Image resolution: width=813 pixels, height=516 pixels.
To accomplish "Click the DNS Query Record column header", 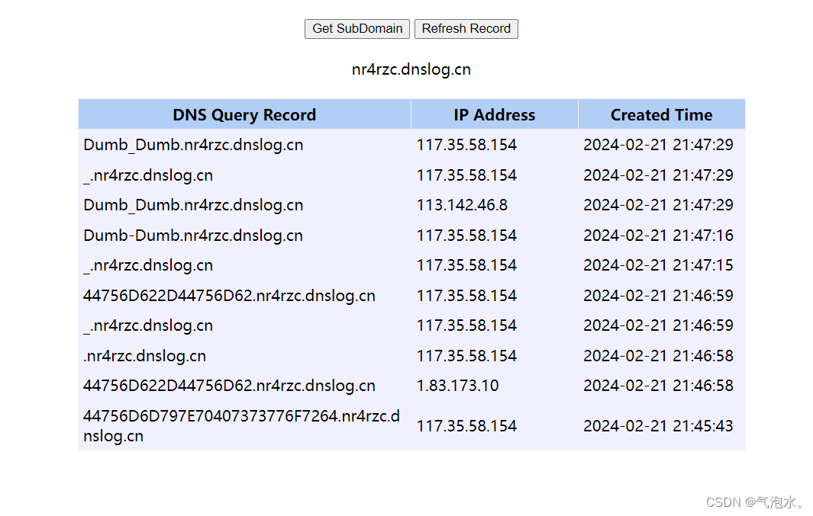I will (244, 114).
